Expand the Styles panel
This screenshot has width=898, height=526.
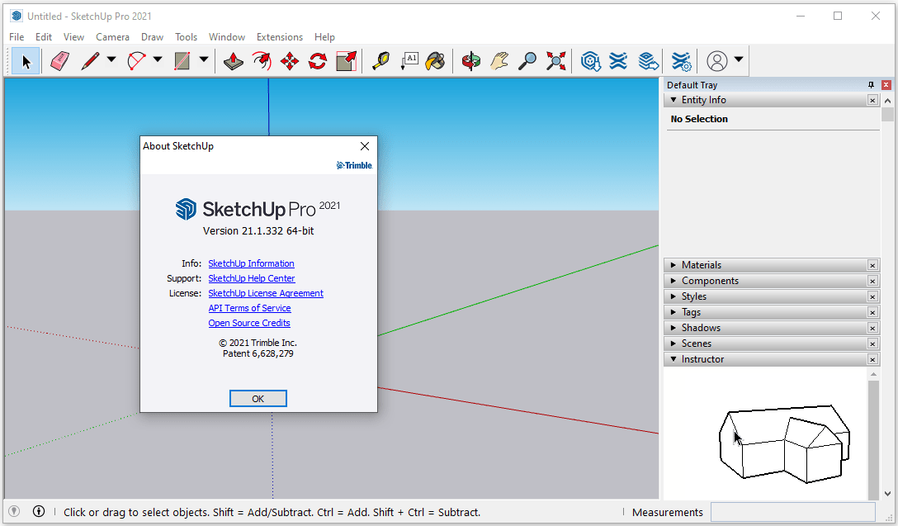(x=673, y=296)
